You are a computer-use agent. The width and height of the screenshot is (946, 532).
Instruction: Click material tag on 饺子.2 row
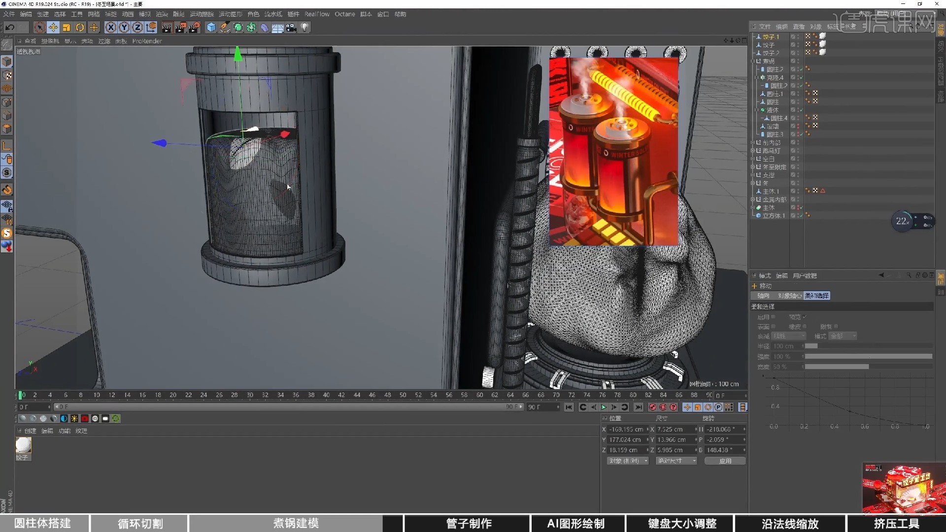point(822,52)
